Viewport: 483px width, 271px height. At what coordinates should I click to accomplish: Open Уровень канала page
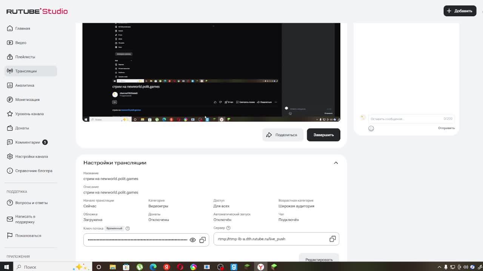point(29,114)
